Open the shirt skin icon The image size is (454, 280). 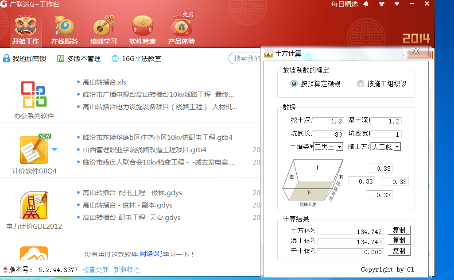[x=382, y=4]
